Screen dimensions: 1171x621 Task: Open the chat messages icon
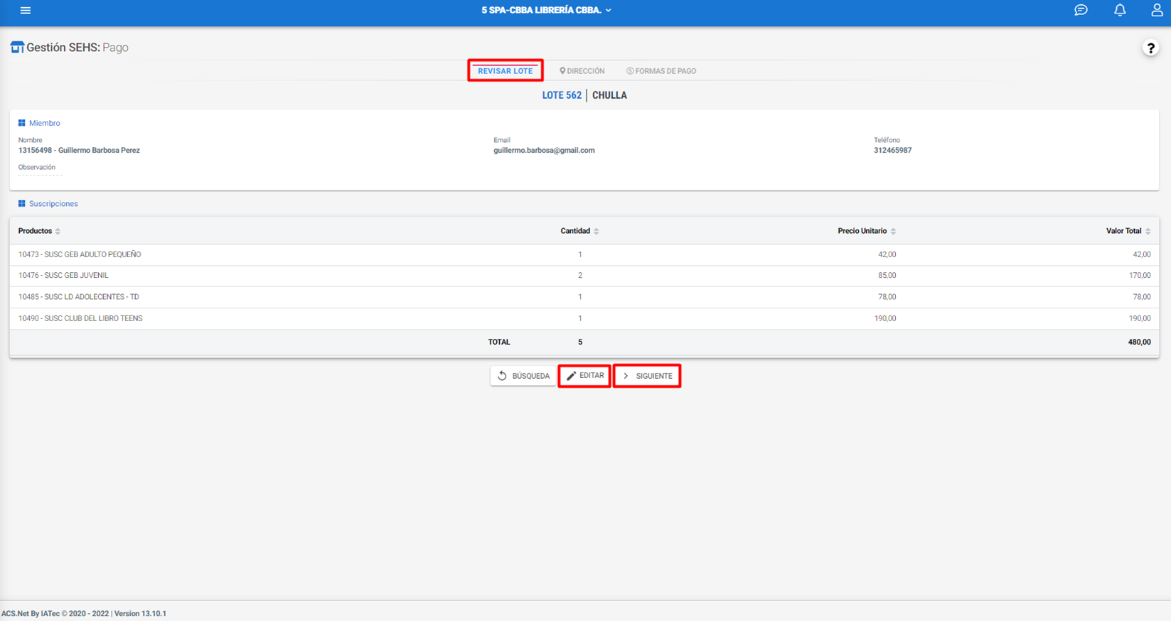[1081, 10]
